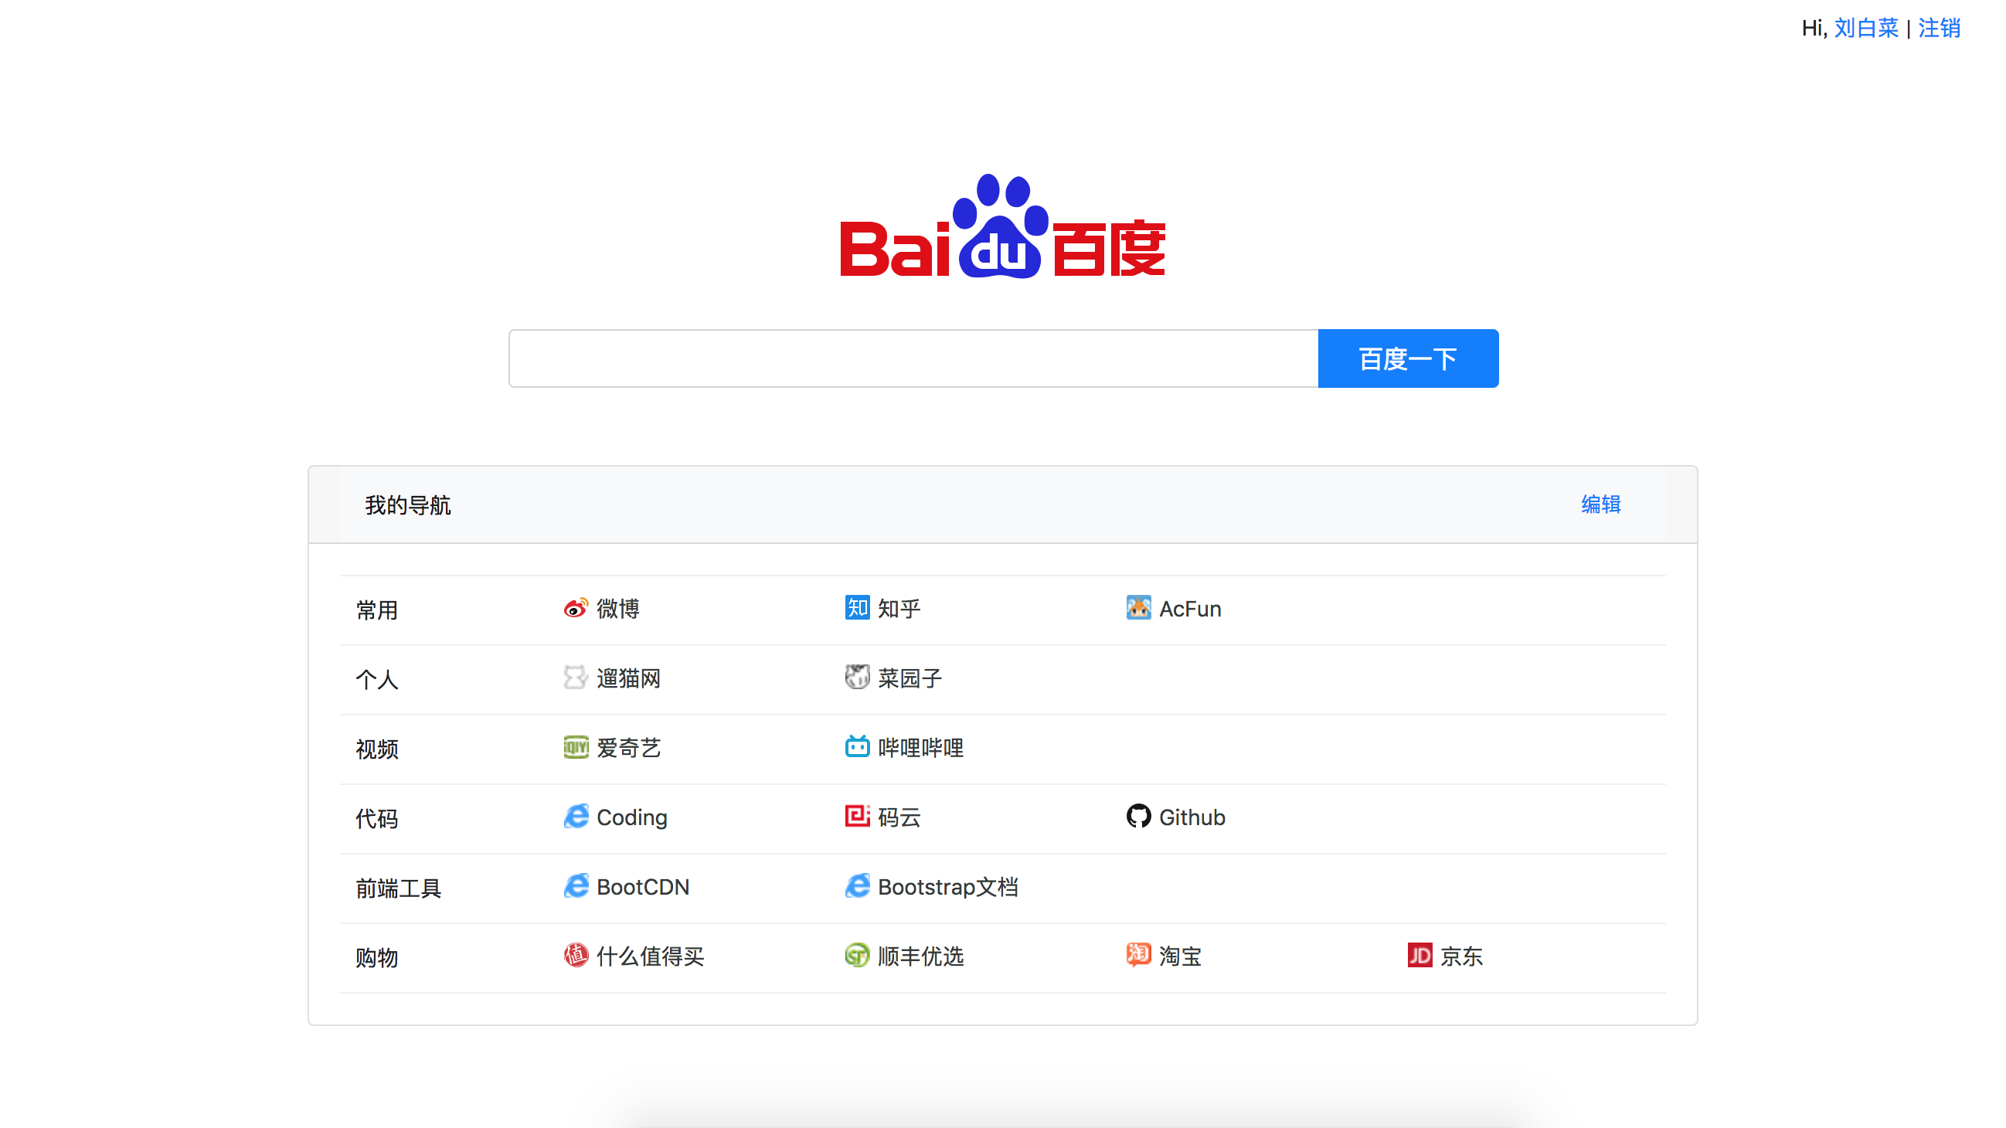Open the Coding site link
Viewport: 2006px width, 1128px height.
631,817
